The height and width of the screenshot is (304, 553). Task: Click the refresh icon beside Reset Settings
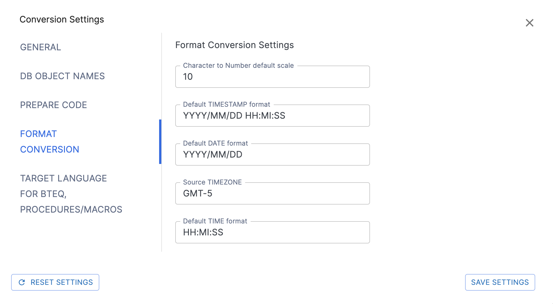tap(22, 282)
